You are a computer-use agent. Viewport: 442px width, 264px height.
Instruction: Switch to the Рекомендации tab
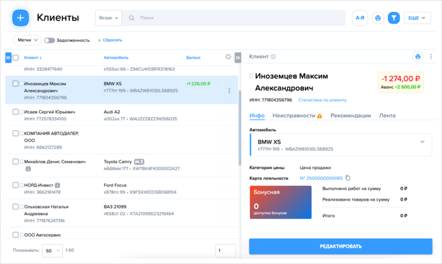point(351,115)
